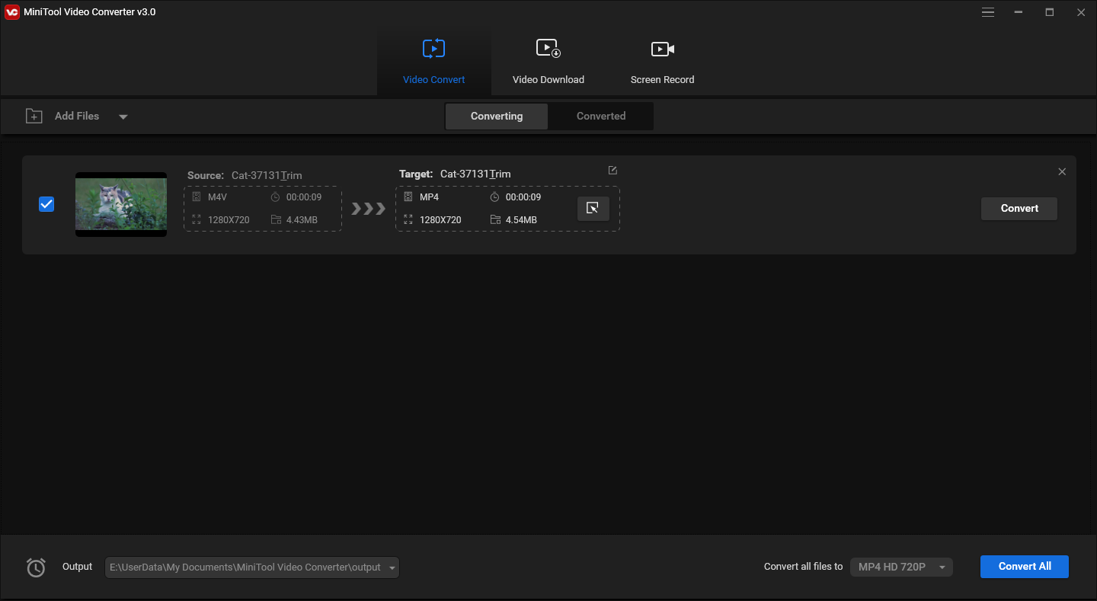Click the 'Convert all files to' label

coord(803,567)
